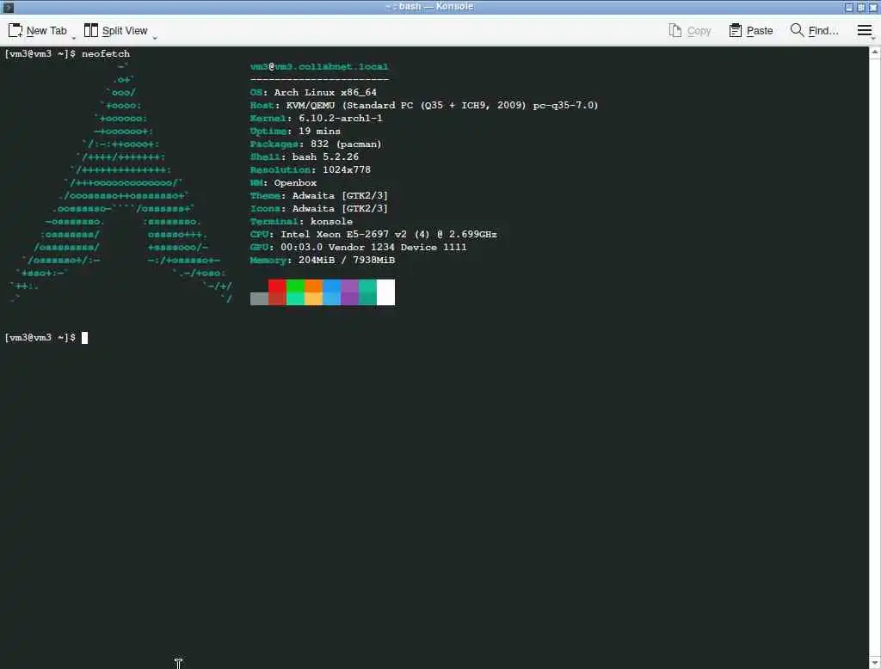Click the resolution text '1024x778'

347,169
